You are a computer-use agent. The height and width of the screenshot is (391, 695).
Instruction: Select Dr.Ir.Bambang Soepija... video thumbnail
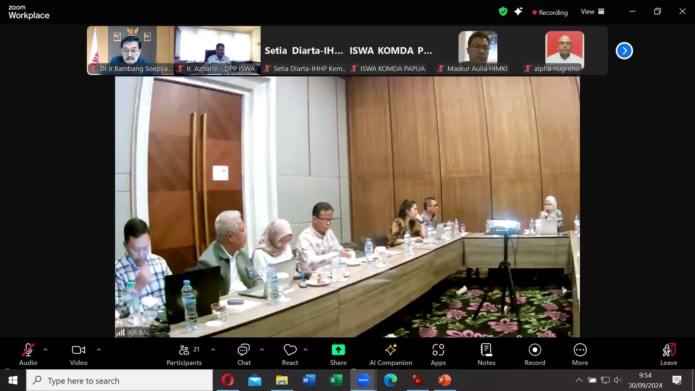pyautogui.click(x=130, y=50)
